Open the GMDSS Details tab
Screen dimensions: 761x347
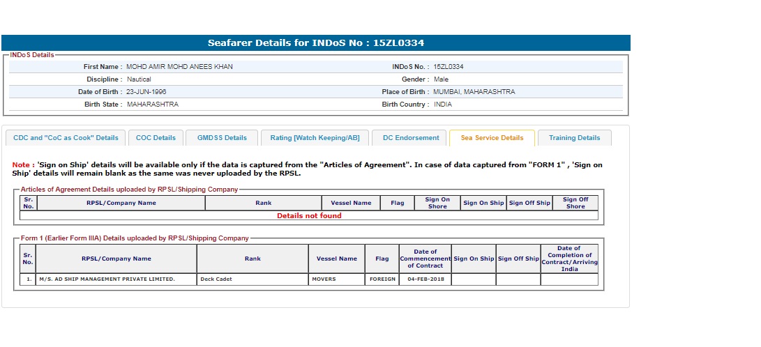pyautogui.click(x=222, y=138)
